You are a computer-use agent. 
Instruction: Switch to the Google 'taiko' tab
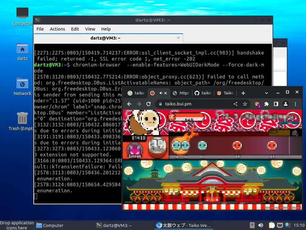click(x=136, y=93)
